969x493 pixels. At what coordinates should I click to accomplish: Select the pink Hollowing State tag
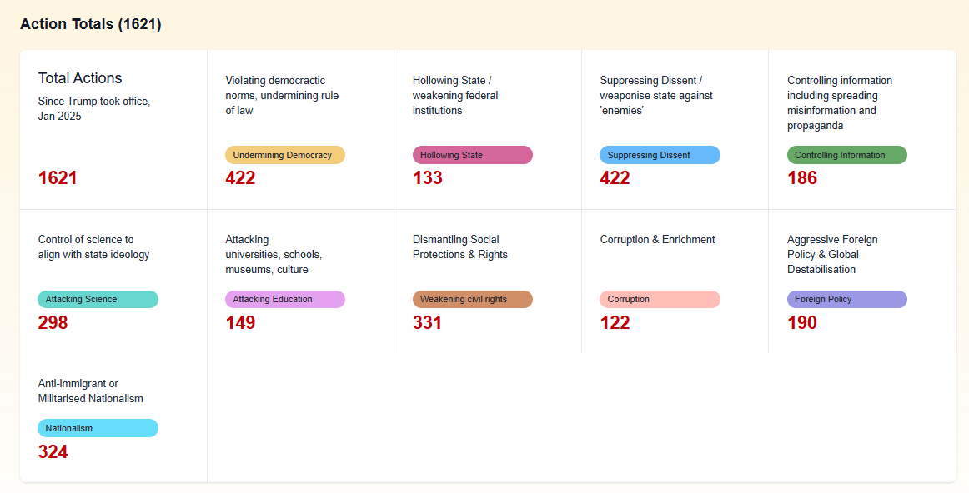click(472, 155)
